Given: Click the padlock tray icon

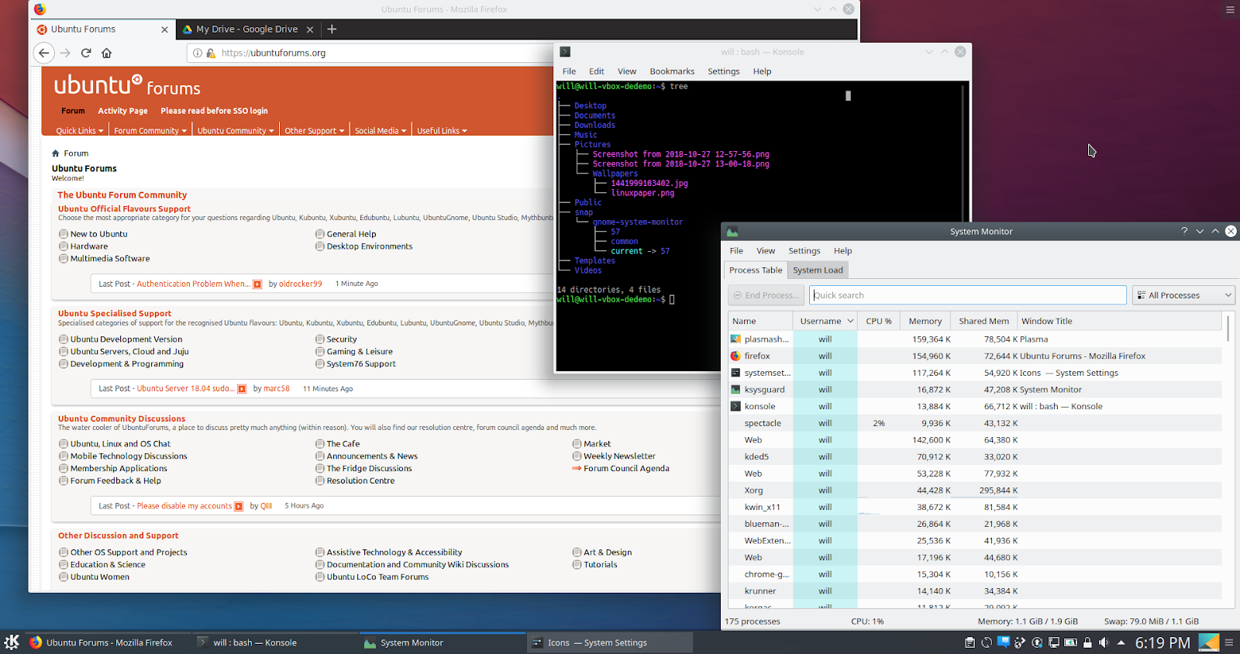Looking at the screenshot, I should pyautogui.click(x=1087, y=642).
